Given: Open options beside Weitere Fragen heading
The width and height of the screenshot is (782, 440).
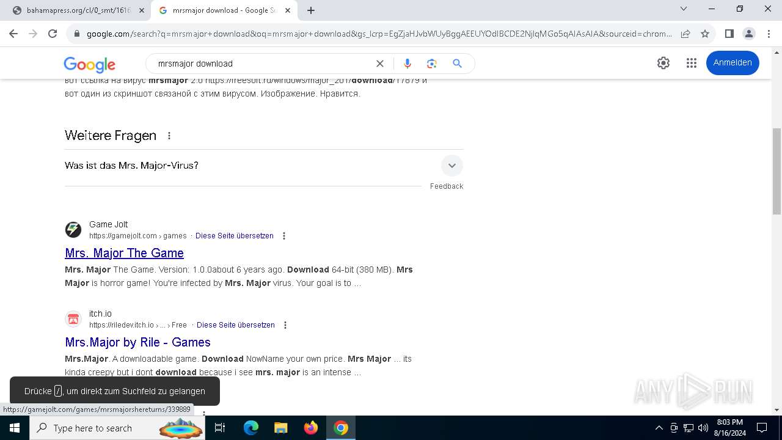Looking at the screenshot, I should point(169,136).
